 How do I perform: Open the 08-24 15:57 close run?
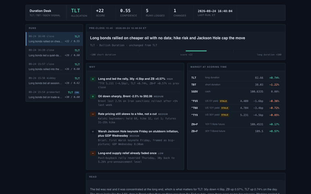tap(54, 67)
